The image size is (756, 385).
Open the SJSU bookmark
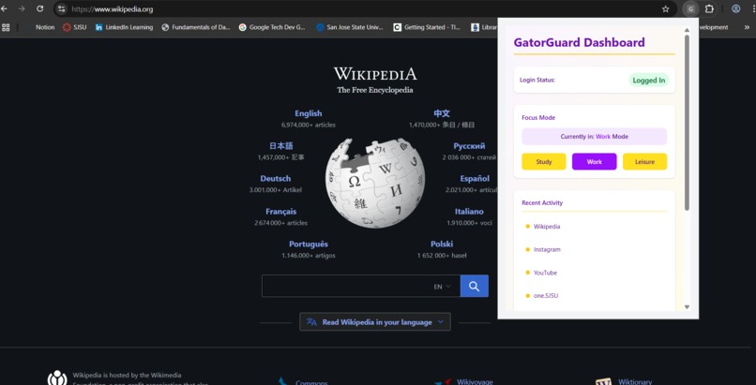[74, 27]
